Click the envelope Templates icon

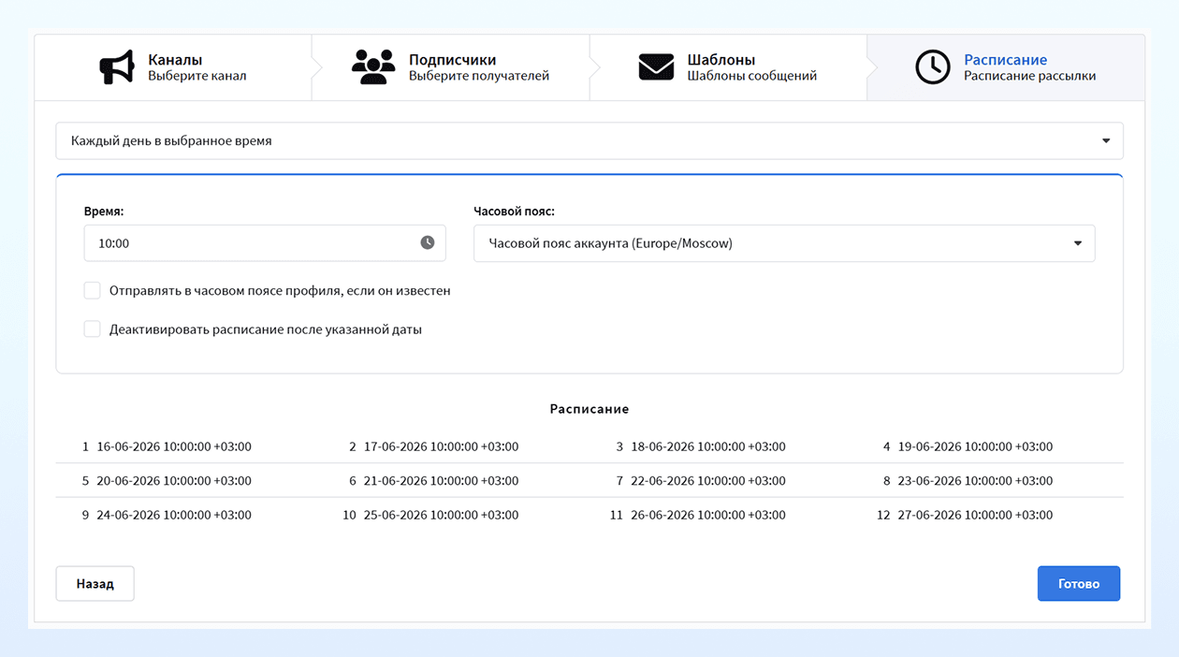click(x=656, y=67)
